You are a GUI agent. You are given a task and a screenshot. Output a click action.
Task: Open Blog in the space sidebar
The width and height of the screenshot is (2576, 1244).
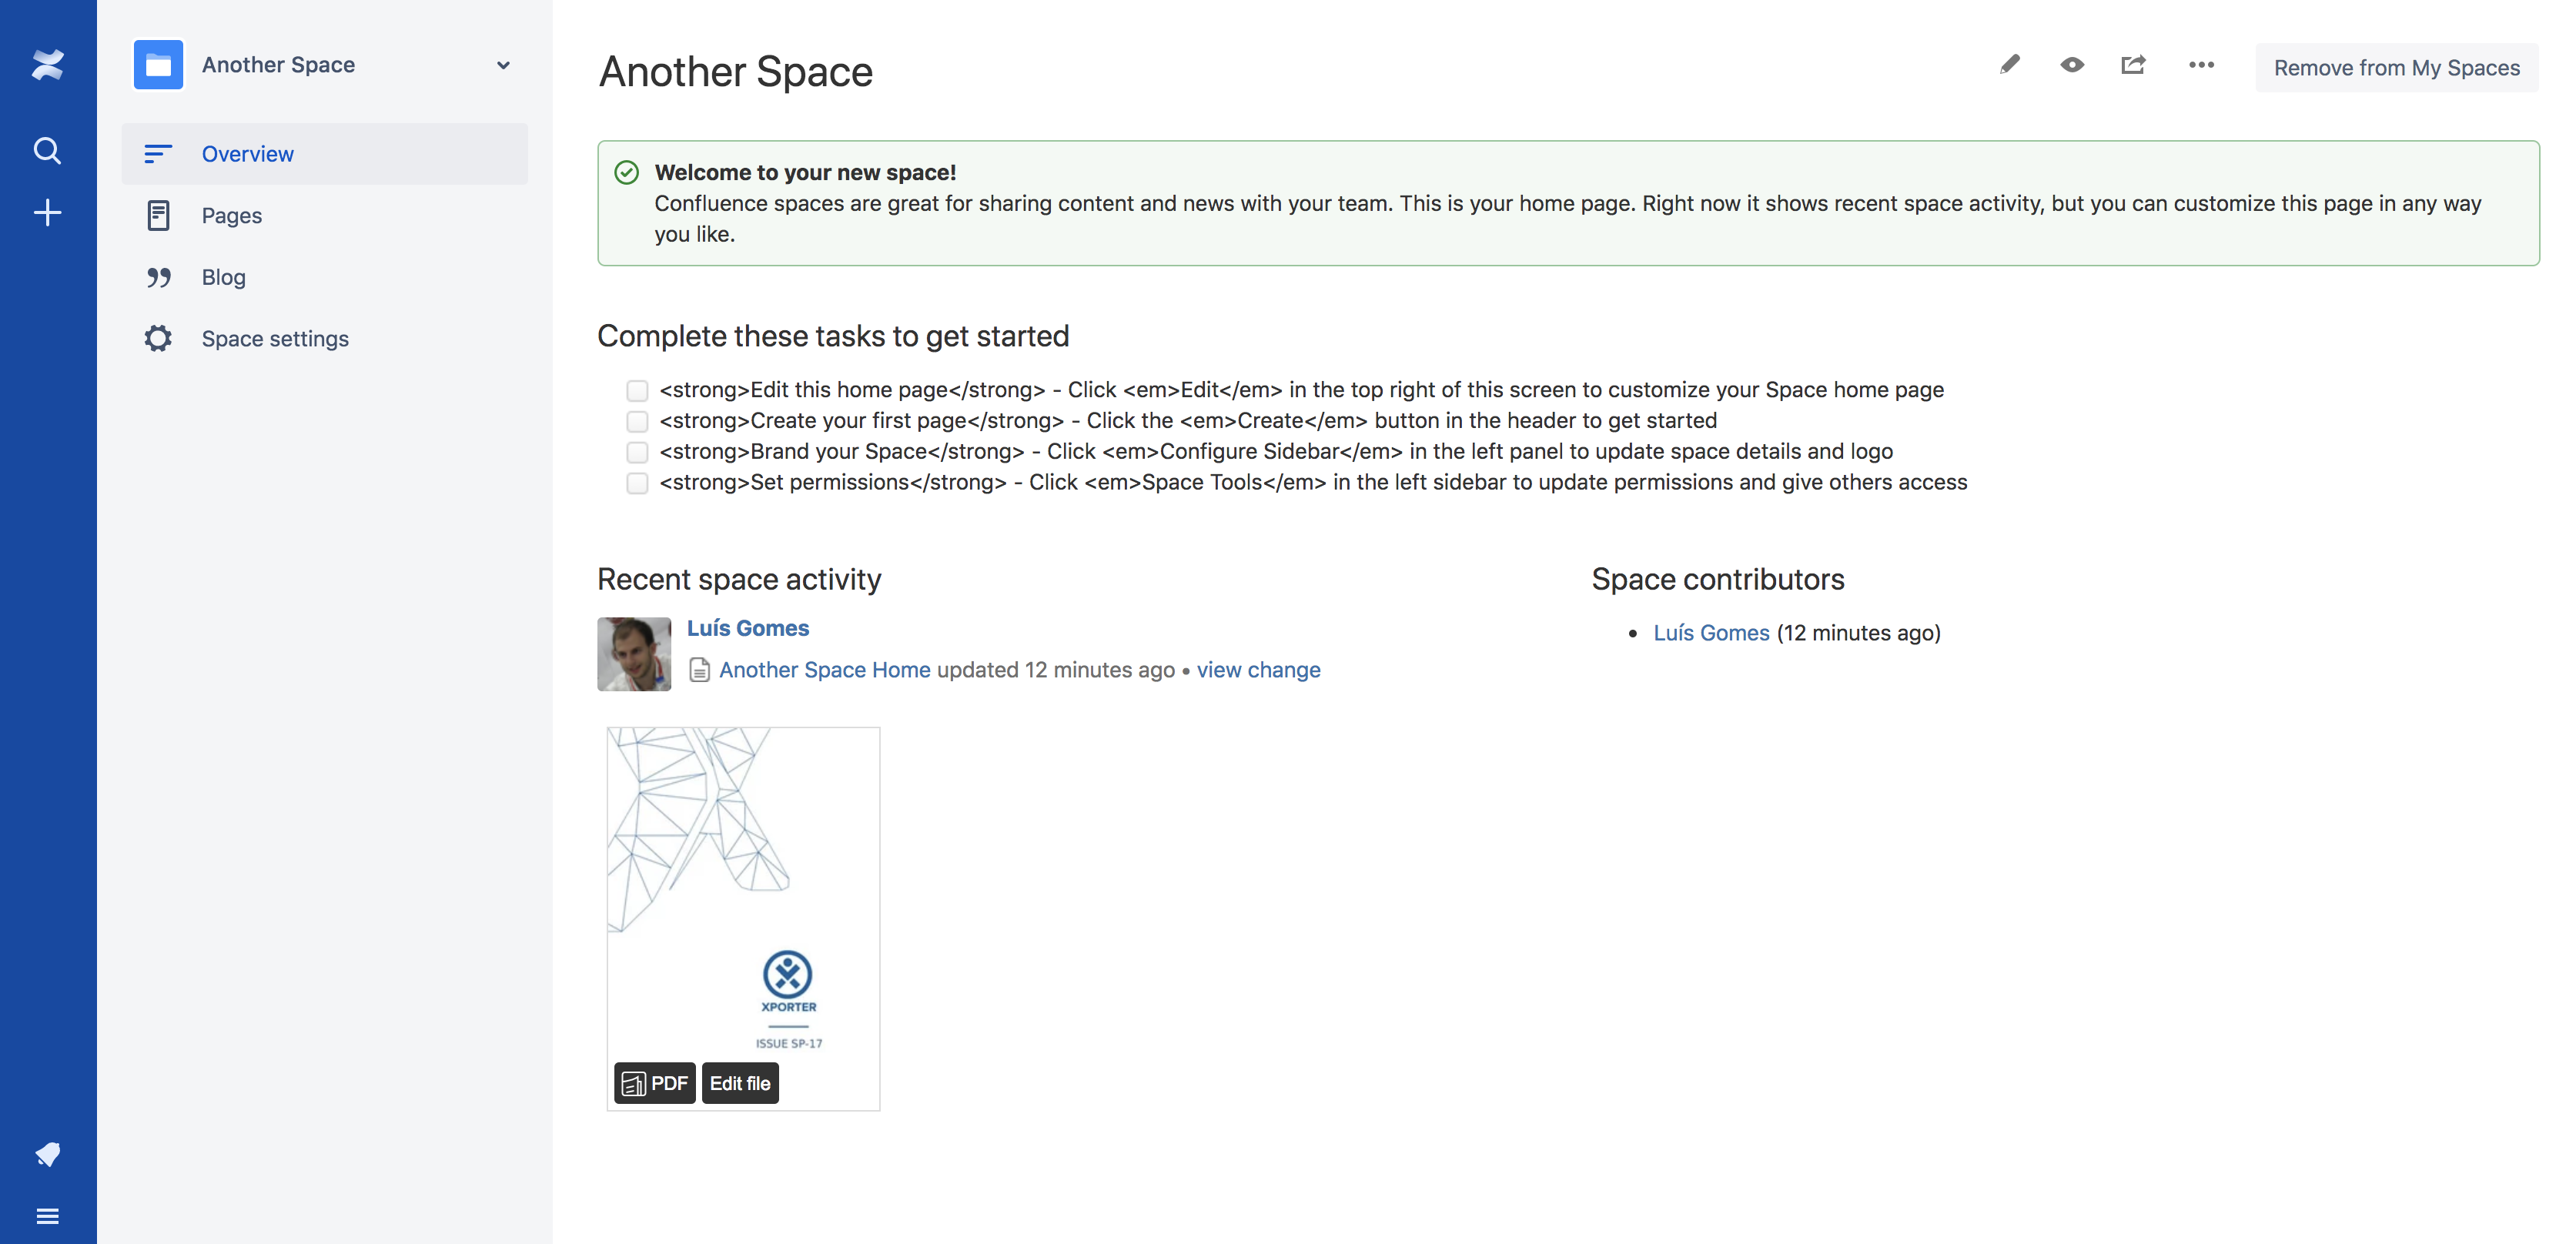coord(223,277)
